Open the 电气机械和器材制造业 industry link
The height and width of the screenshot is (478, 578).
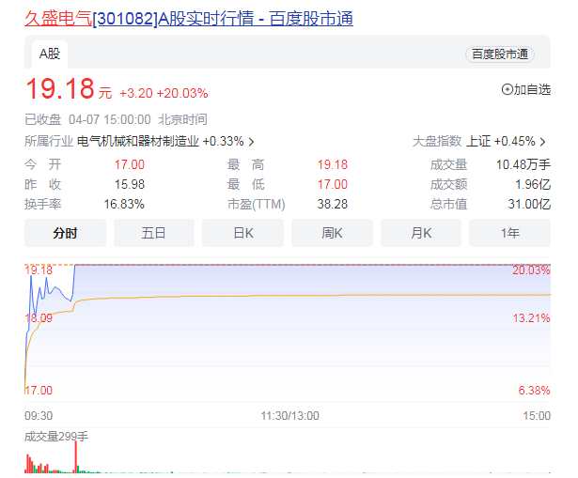click(x=137, y=142)
